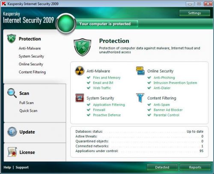
Task: Click the System Security heading in main panel
Action: tap(100, 98)
